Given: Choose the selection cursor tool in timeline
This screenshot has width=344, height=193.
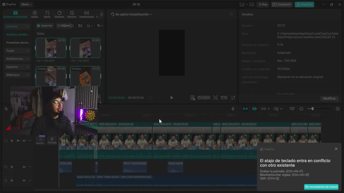Looking at the screenshot, I should pos(6,109).
